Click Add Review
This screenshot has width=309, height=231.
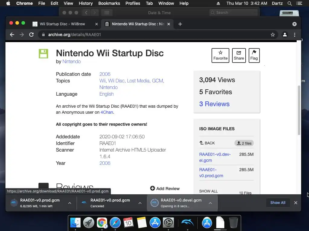(x=165, y=189)
